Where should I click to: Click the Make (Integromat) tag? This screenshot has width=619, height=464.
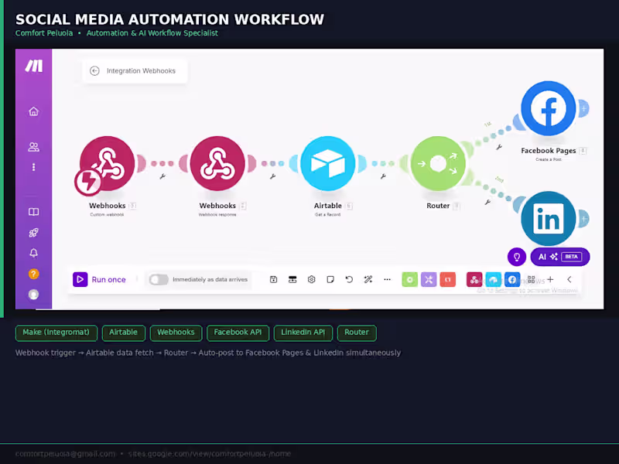point(56,333)
